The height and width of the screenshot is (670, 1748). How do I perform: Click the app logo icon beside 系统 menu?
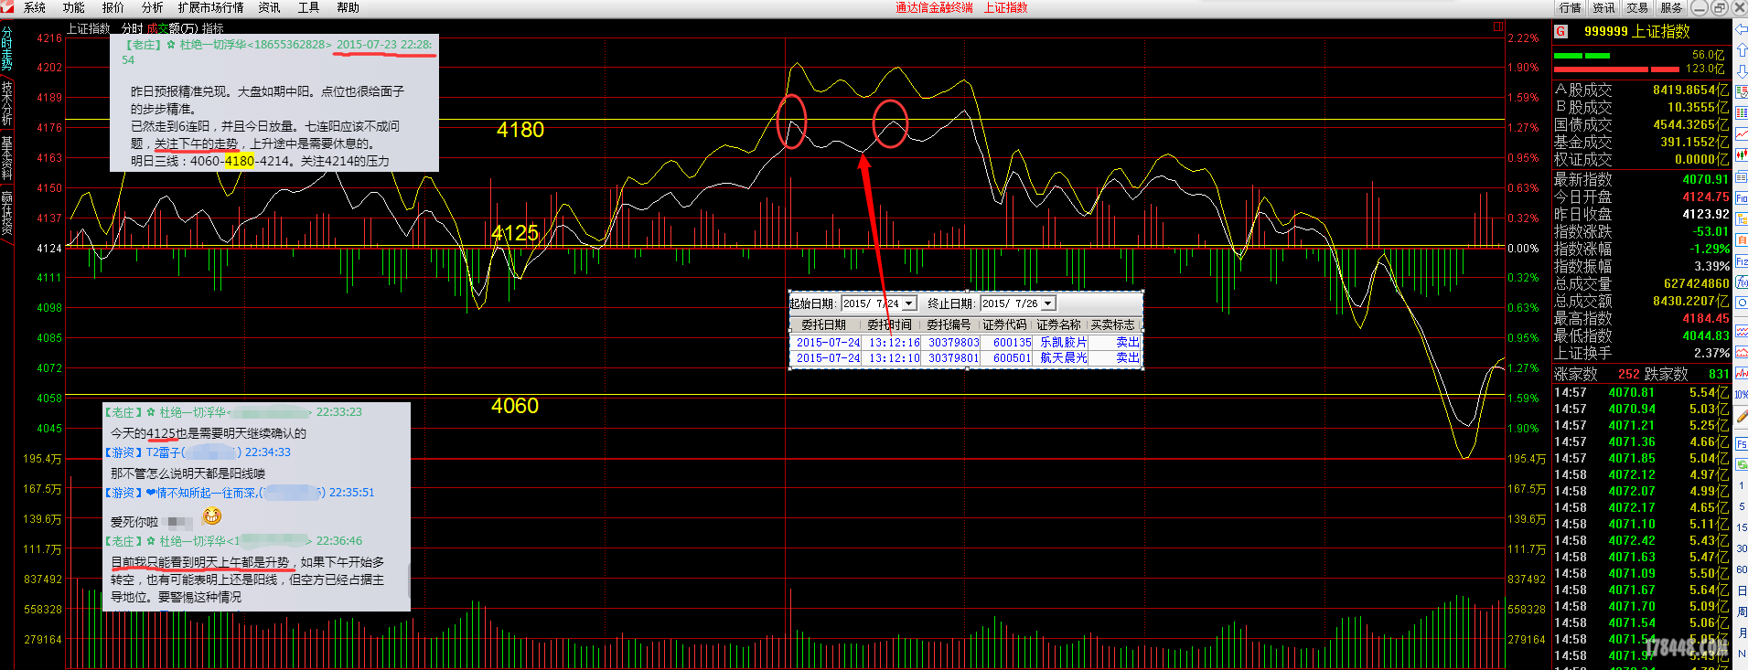8,7
